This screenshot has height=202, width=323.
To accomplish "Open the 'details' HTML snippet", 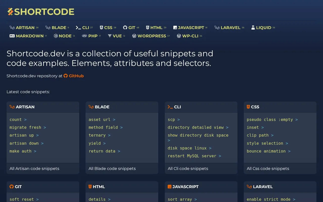I will (x=99, y=199).
